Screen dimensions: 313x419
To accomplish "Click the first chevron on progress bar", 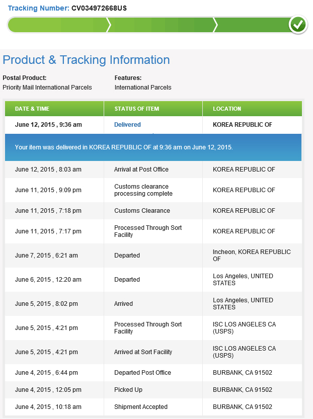I will pos(109,25).
